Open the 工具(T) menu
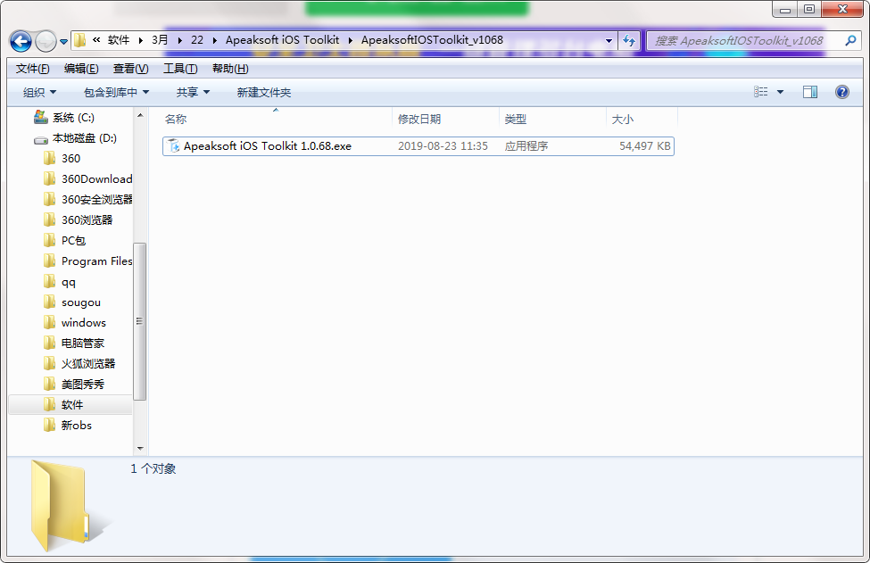The image size is (870, 563). click(180, 69)
